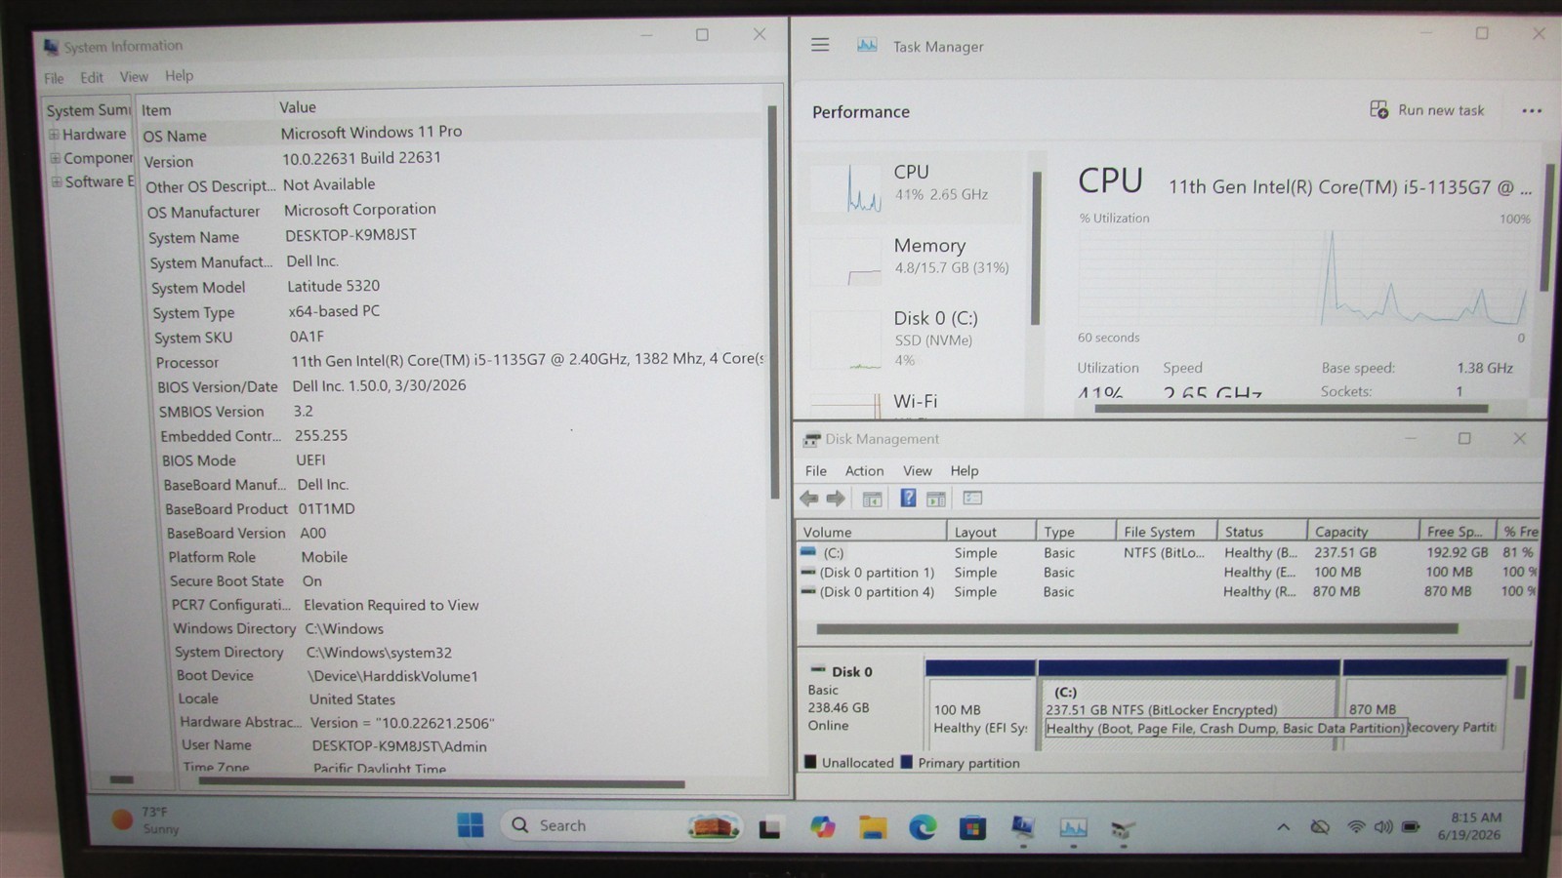This screenshot has width=1562, height=878.
Task: Open settings view icon in Disk Management toolbar
Action: tap(972, 499)
